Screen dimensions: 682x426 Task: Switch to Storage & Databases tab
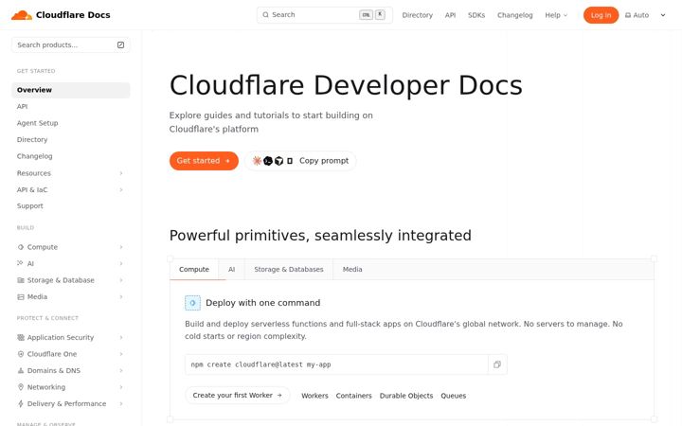coord(289,270)
